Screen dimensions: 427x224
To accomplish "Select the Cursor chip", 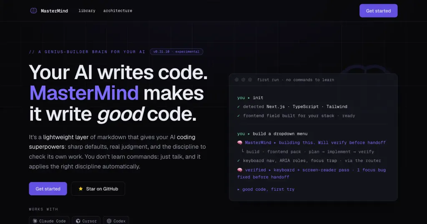I will pos(86,221).
